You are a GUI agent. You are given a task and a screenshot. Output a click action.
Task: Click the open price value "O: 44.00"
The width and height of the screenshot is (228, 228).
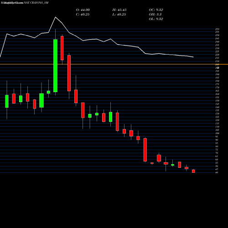click(83, 10)
